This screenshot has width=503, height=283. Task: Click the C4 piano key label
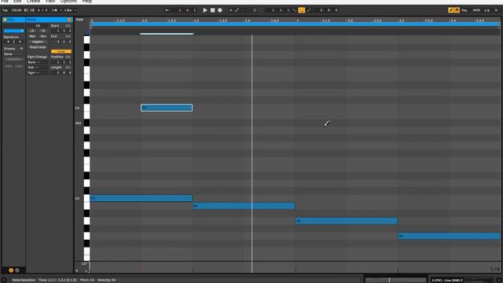click(77, 108)
